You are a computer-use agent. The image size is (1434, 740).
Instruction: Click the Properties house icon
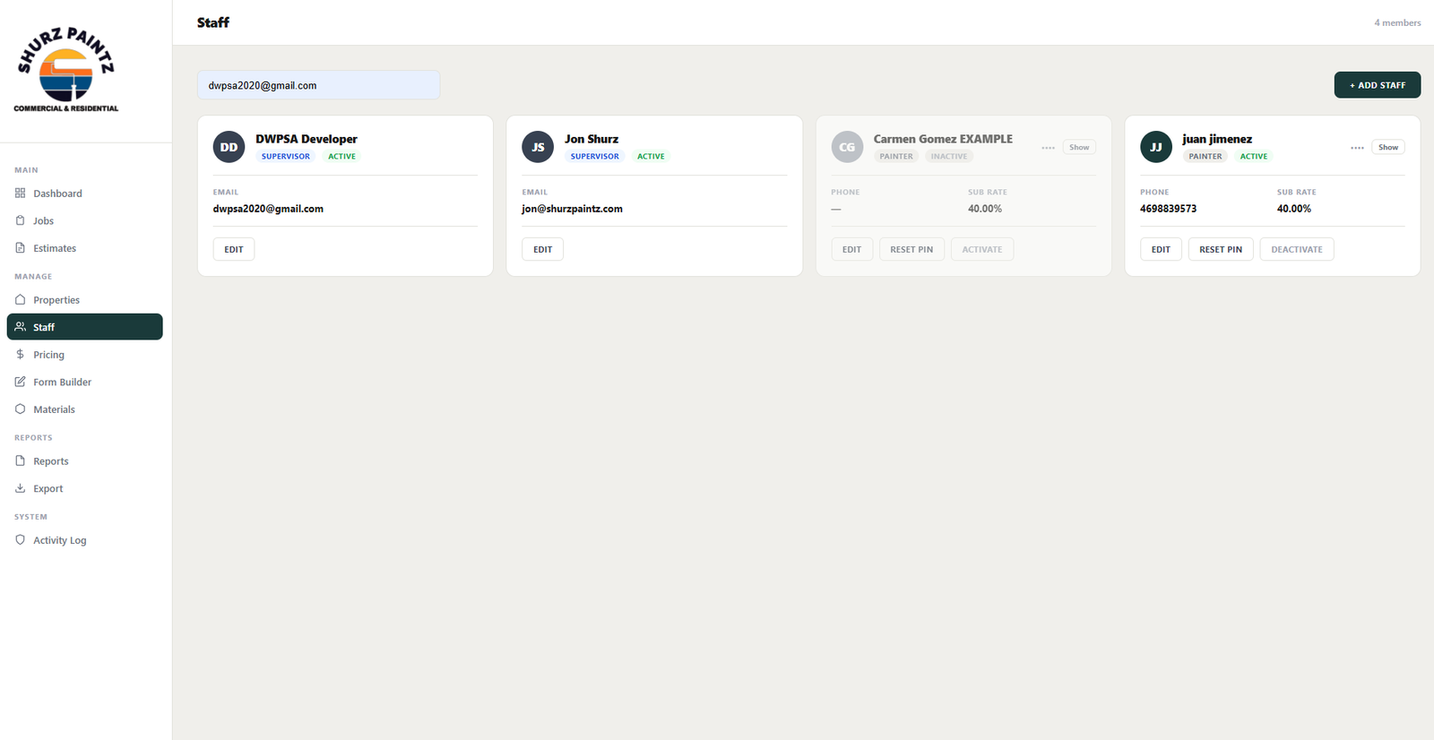20,299
